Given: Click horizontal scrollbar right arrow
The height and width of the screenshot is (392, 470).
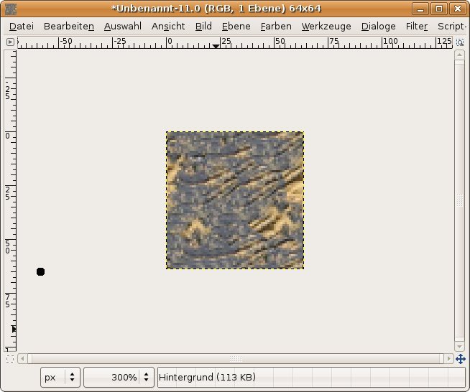Looking at the screenshot, I should (x=448, y=358).
